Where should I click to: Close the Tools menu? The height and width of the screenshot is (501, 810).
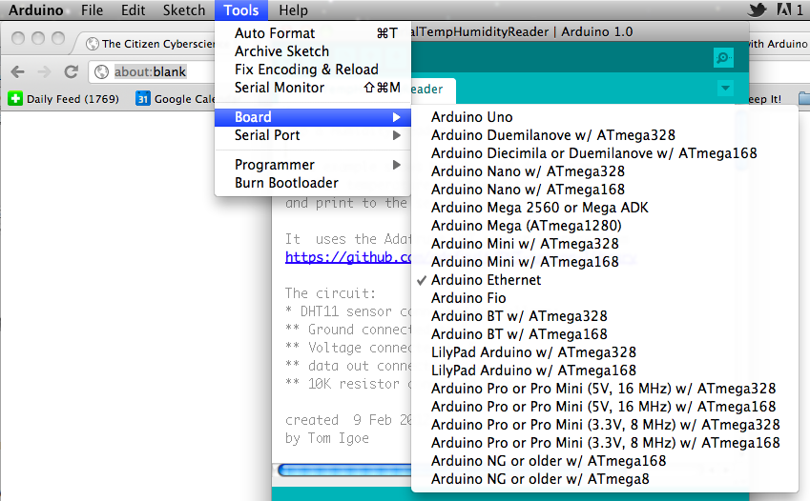tap(240, 10)
